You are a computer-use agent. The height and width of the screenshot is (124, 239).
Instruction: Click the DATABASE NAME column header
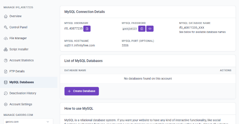pos(75,70)
